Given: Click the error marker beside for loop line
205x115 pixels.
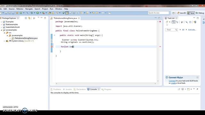Looking at the screenshot, I should click(52, 47).
